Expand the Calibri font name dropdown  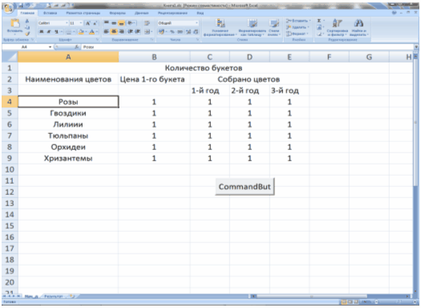point(67,23)
